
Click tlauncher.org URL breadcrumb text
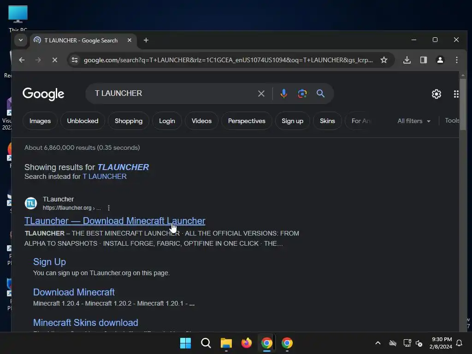tap(71, 208)
